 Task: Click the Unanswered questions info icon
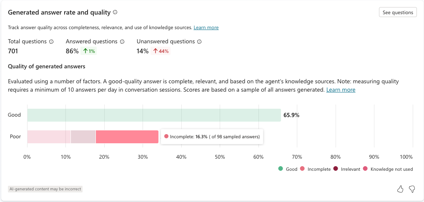[x=200, y=42]
